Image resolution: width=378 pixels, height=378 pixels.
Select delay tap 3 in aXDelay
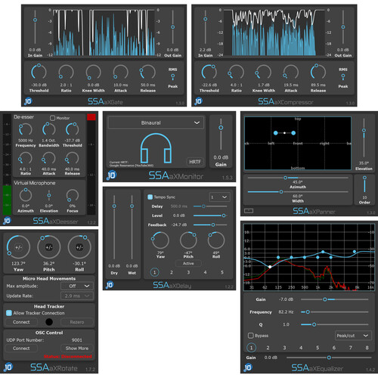tap(188, 272)
